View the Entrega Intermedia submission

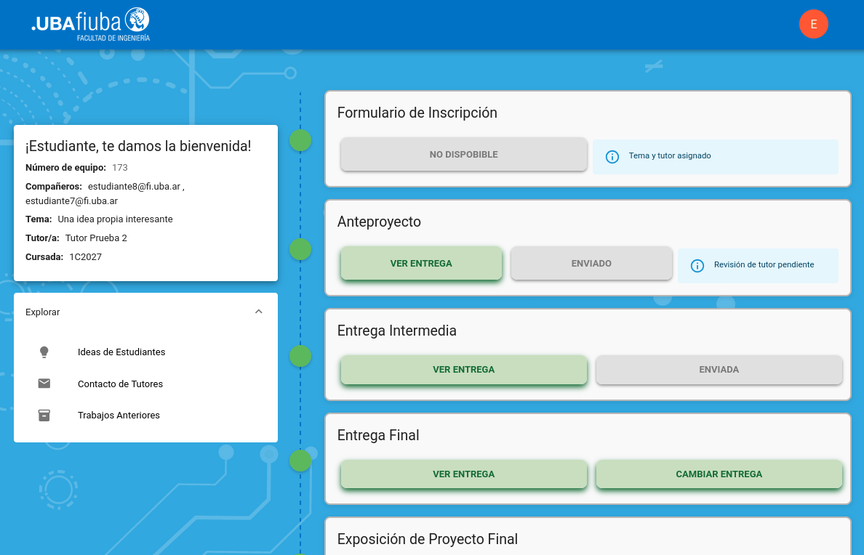point(463,370)
